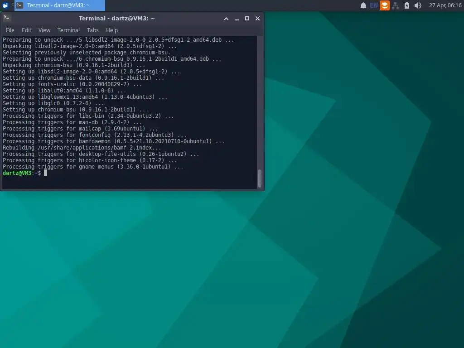Click 'Processing triggers for gnome-menus' line
Viewport: 464px width, 348px height.
[93, 167]
